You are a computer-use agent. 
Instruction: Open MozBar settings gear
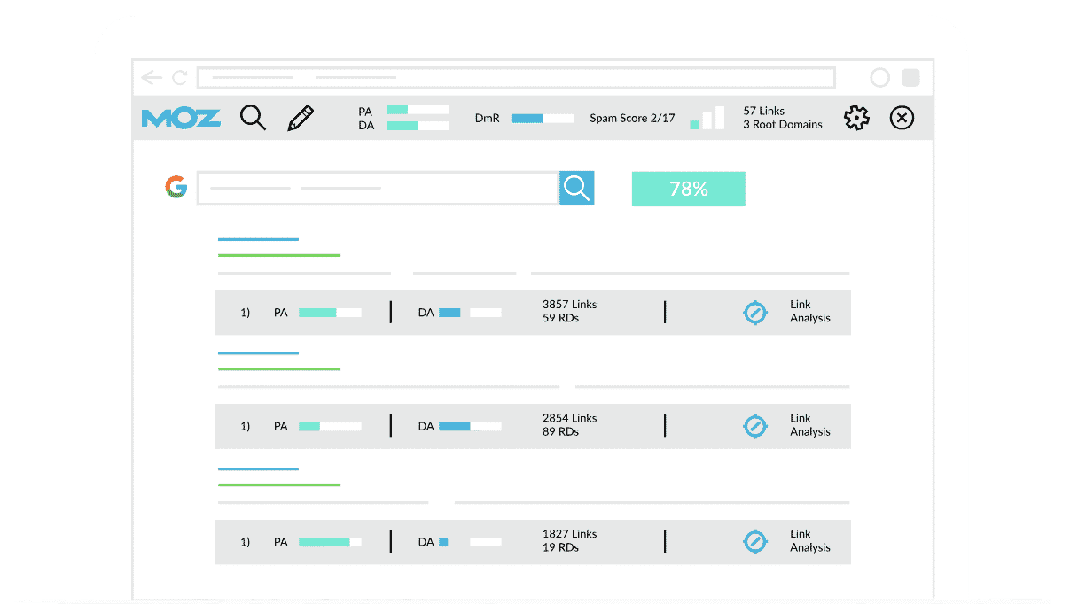856,118
